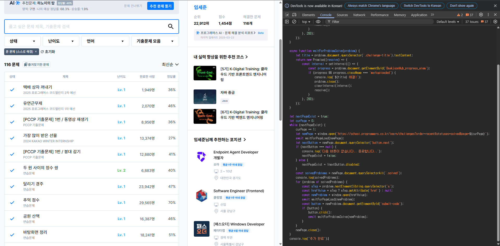Open the Default levels dropdown
Screen dimensions: 500x246
point(448,22)
